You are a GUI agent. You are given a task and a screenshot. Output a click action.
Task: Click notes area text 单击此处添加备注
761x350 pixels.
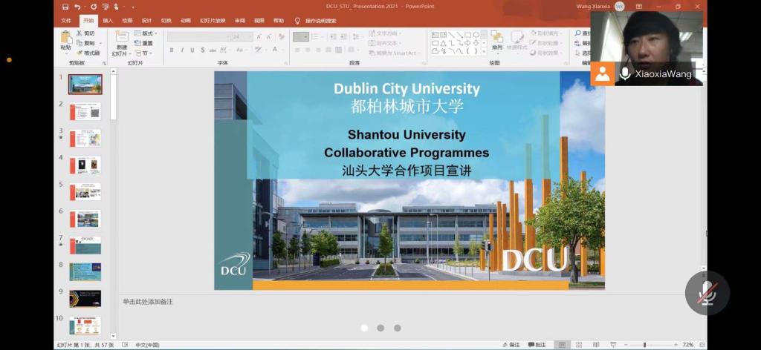coord(148,302)
